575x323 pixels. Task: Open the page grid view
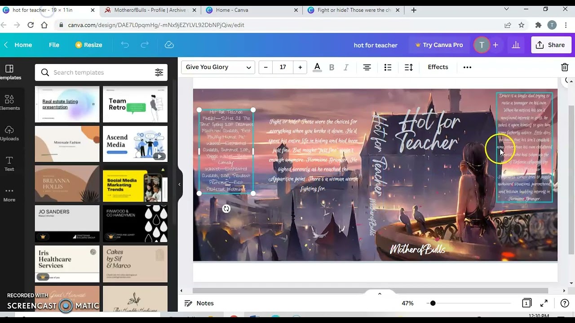(x=526, y=303)
